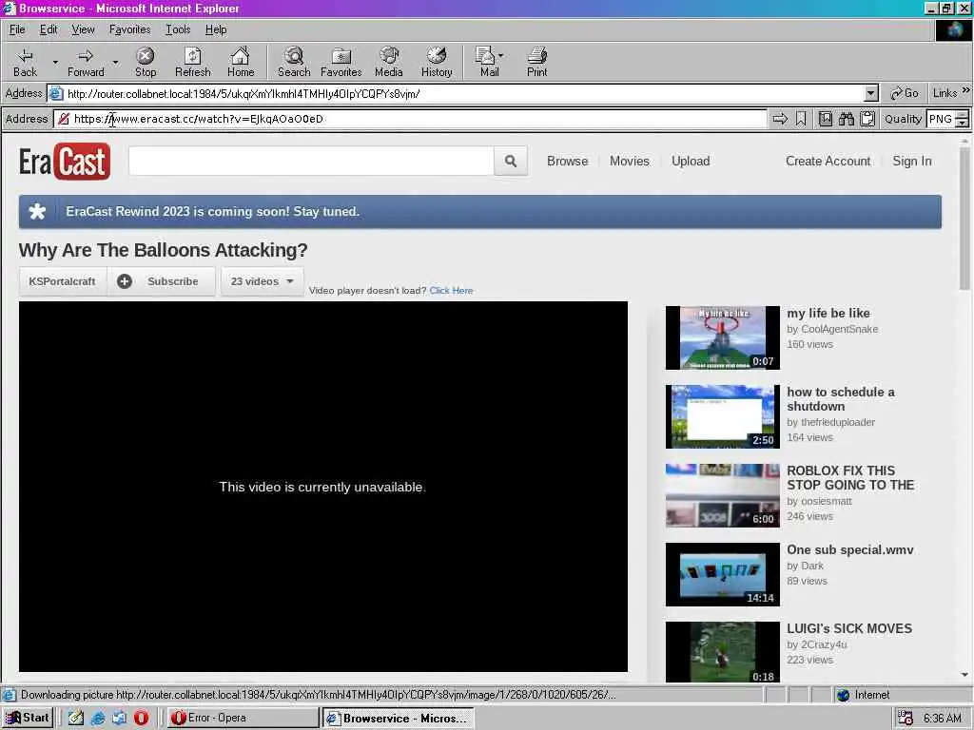
Task: Click the Show Desktop quick launch icon
Action: point(76,718)
